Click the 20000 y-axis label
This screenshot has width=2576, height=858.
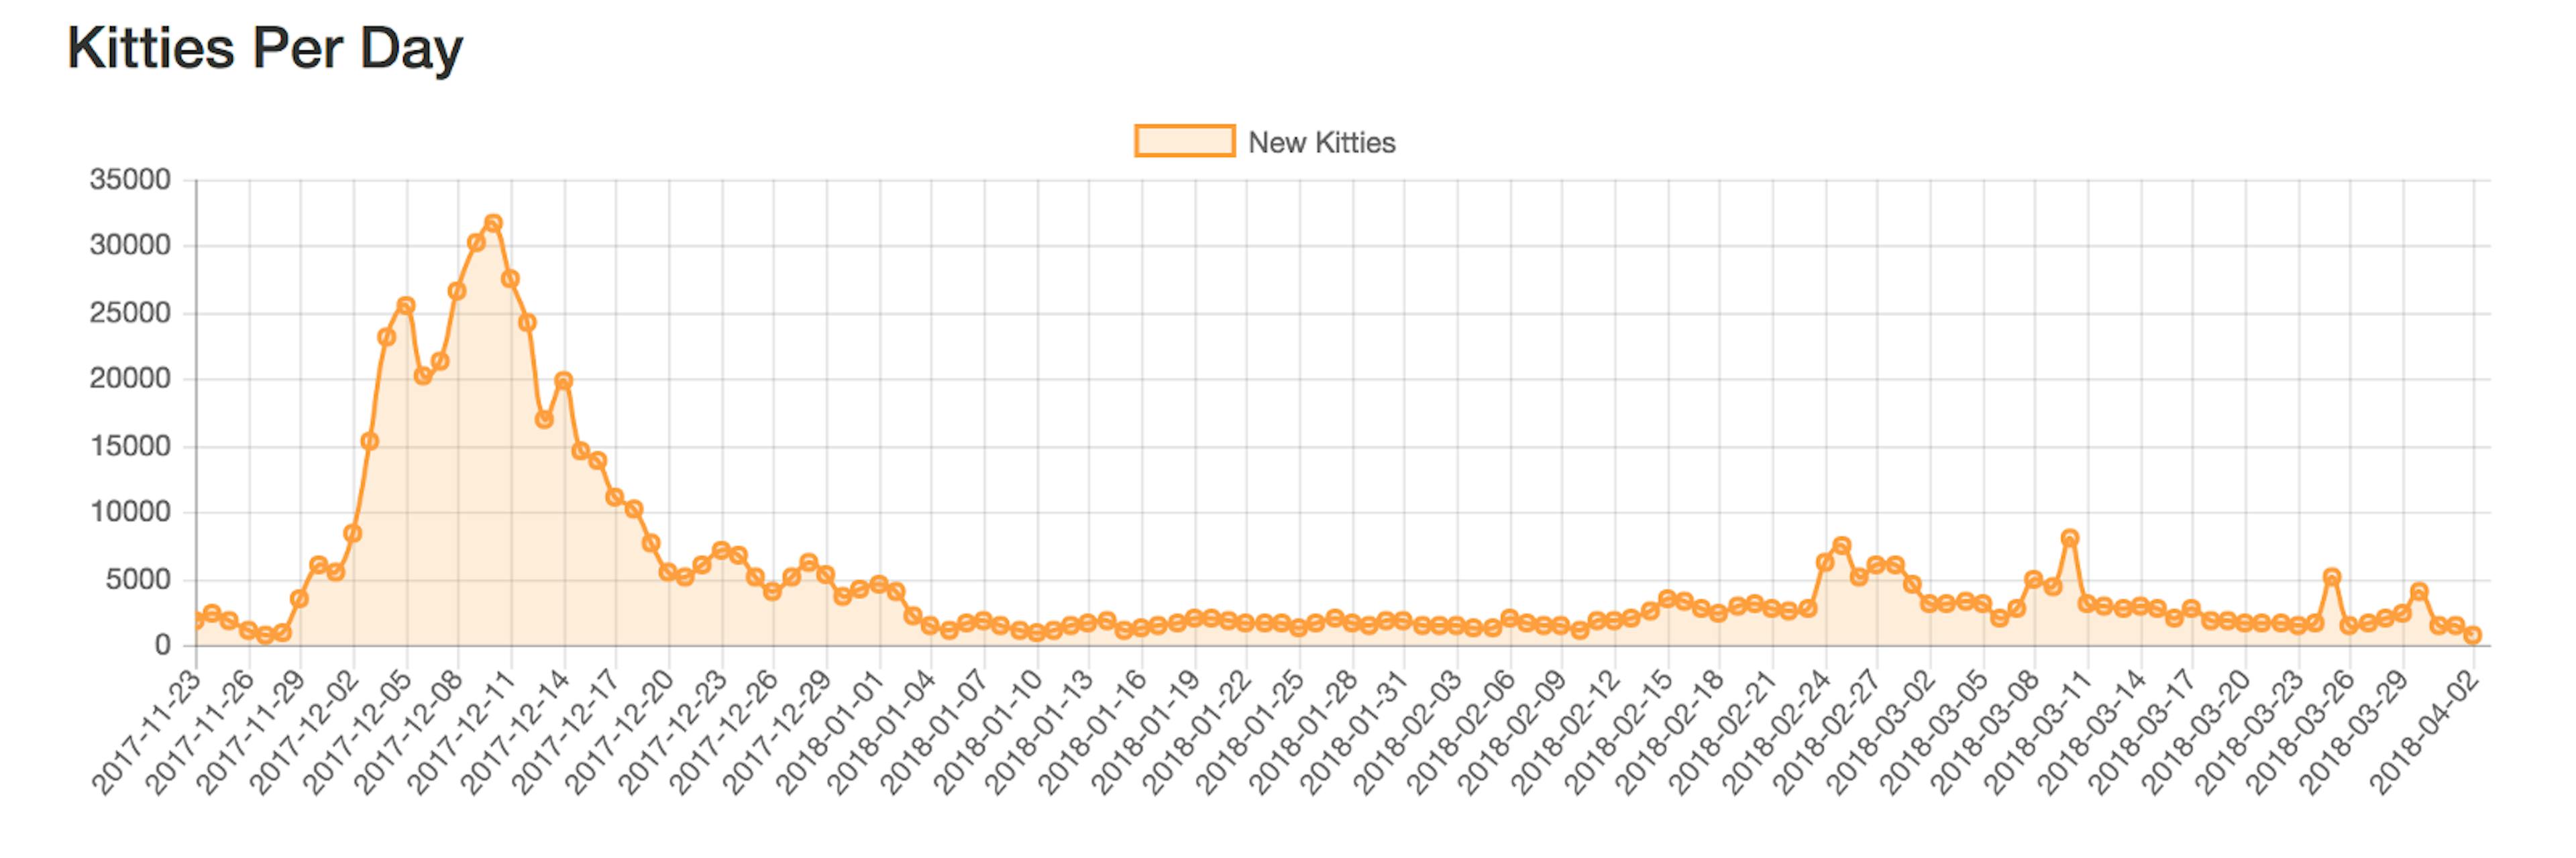[130, 379]
